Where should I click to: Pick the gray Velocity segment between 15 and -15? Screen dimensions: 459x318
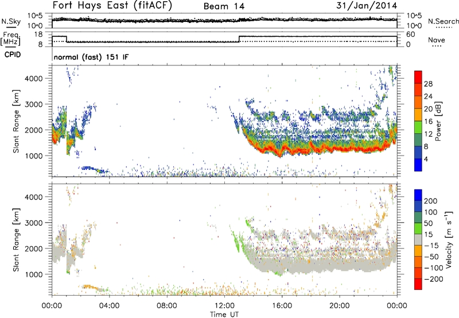tap(418, 239)
